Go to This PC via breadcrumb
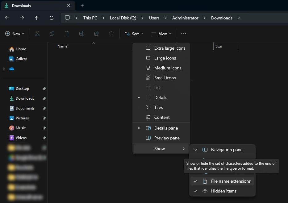The width and height of the screenshot is (288, 203). (x=90, y=18)
